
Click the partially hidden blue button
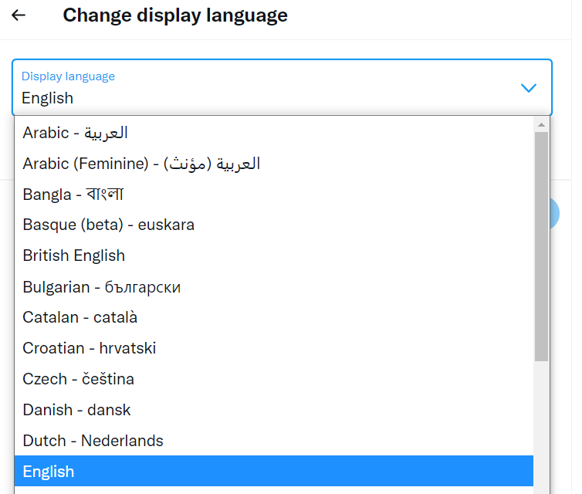[554, 214]
